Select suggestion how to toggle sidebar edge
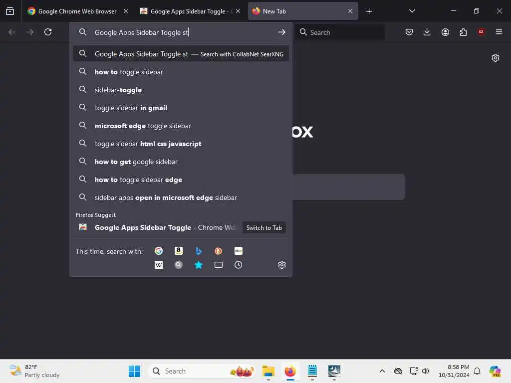 [x=181, y=180]
